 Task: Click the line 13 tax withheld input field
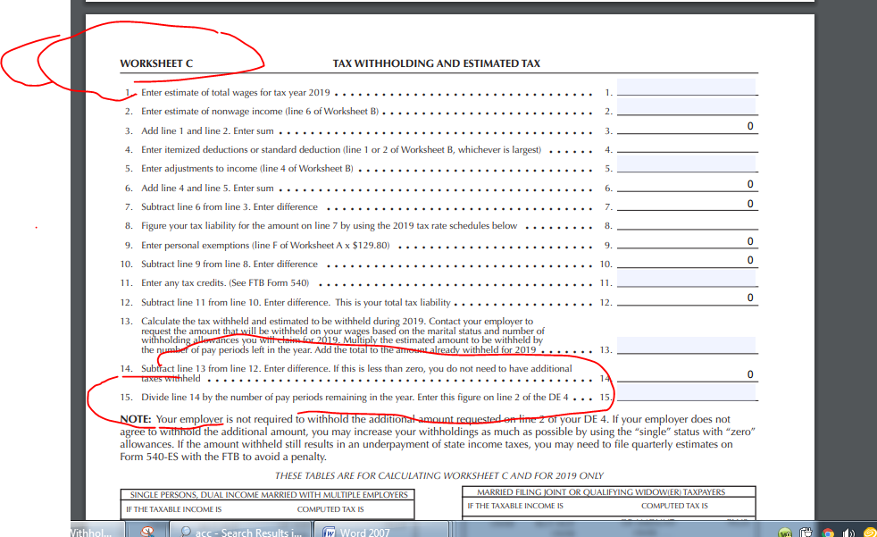click(x=686, y=345)
